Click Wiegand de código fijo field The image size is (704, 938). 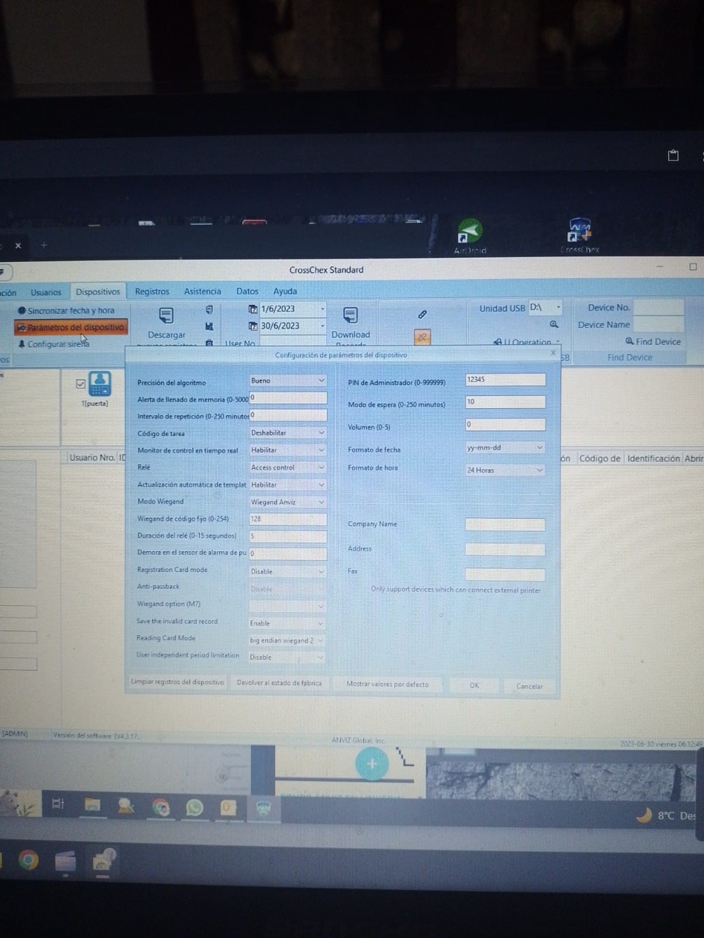pyautogui.click(x=287, y=519)
